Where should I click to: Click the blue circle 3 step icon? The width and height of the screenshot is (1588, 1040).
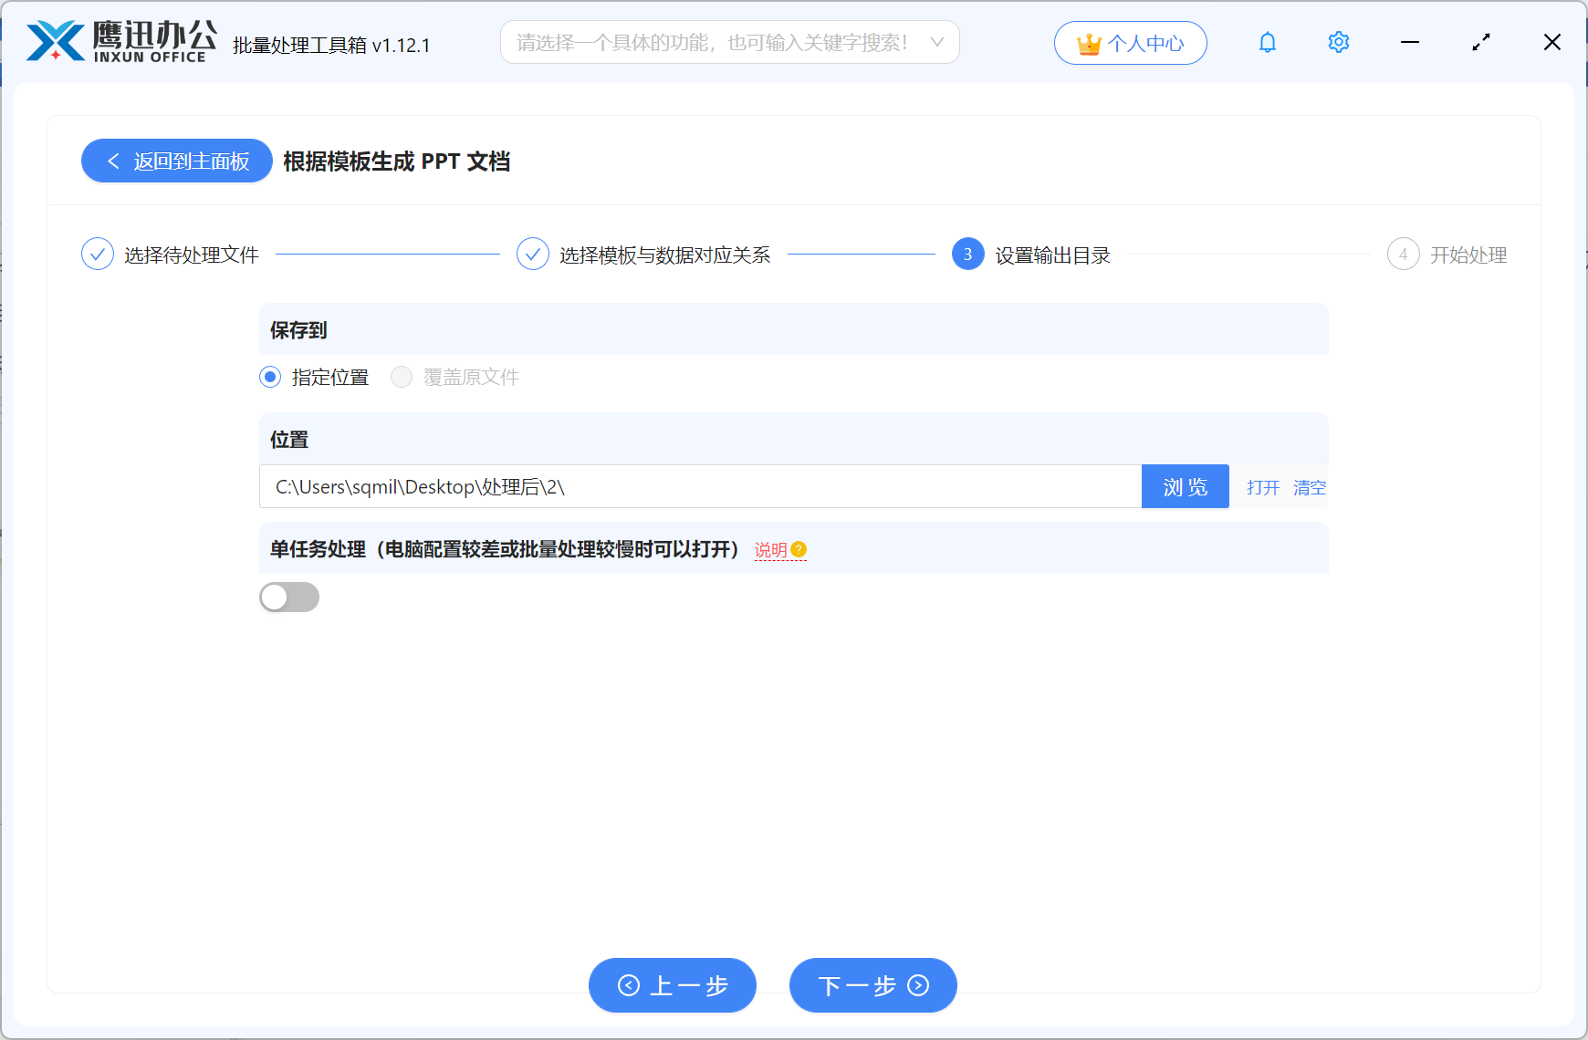(x=966, y=255)
